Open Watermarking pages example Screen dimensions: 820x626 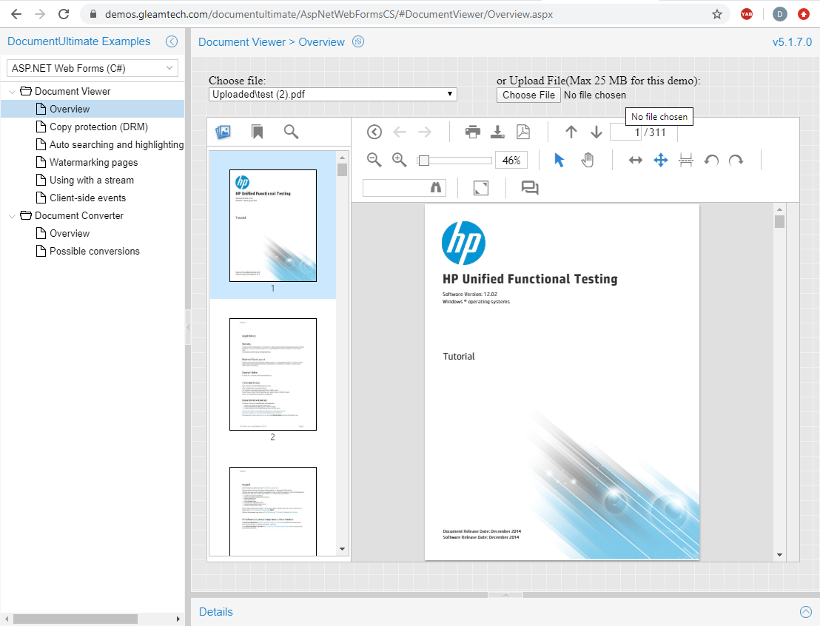point(93,162)
